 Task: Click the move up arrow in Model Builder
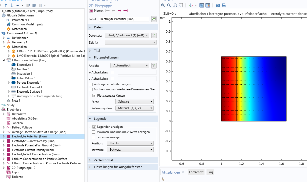click(x=6, y=5)
